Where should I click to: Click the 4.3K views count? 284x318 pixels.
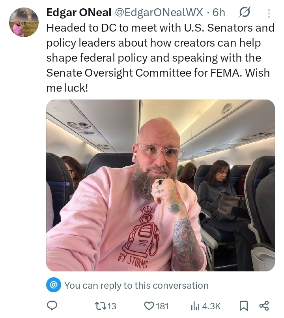(211, 306)
